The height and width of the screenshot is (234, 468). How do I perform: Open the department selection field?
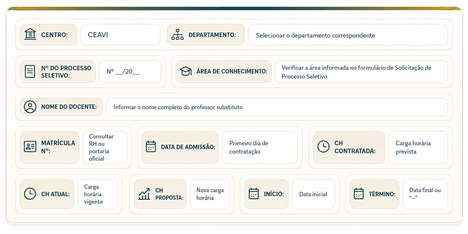tap(348, 35)
